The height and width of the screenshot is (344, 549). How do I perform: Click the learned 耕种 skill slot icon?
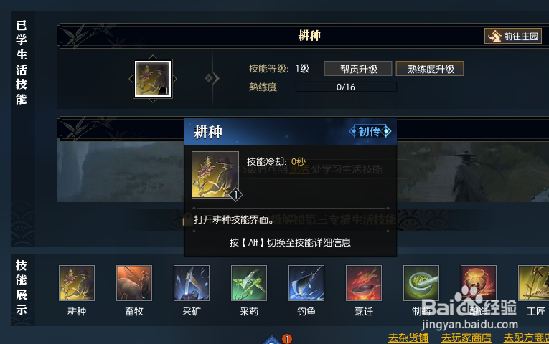coord(153,79)
